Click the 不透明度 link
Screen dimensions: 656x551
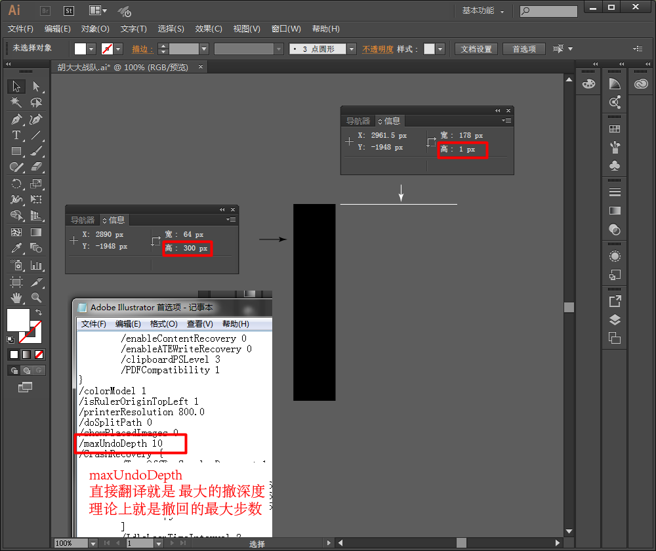(x=378, y=49)
